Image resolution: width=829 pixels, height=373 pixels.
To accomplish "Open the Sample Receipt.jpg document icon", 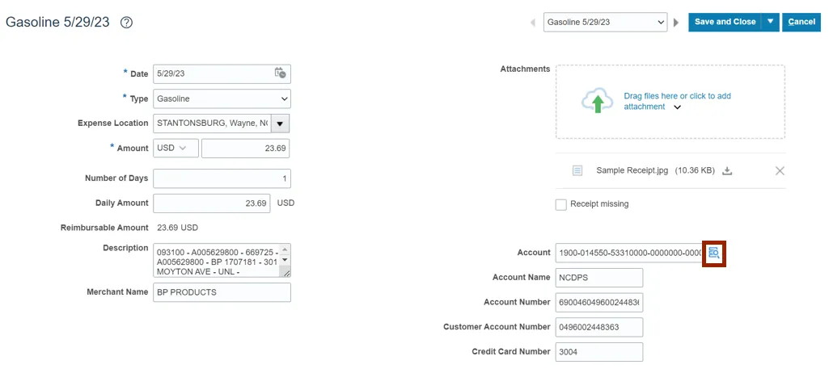I will tap(577, 171).
